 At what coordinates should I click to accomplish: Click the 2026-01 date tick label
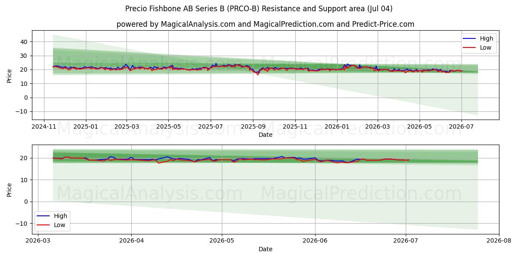click(x=337, y=126)
